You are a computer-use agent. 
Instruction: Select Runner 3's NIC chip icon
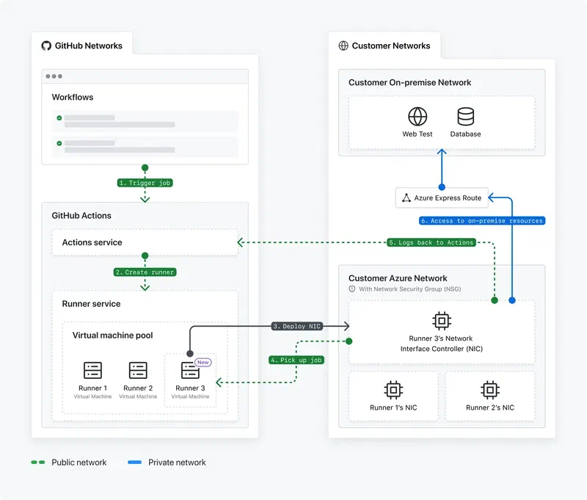coord(441,320)
